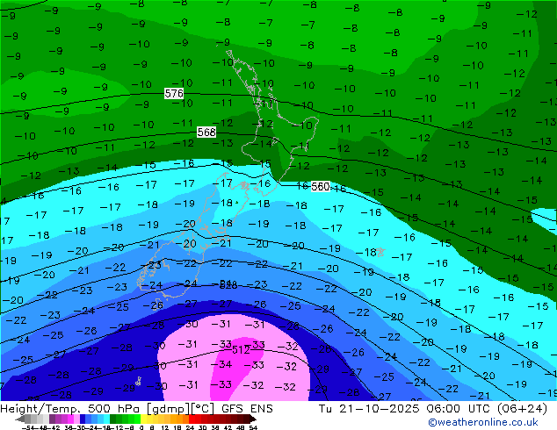Click the 'Tu 21-10-2025 06:00 UTC' date stamp
The image size is (557, 430).
pos(405,409)
